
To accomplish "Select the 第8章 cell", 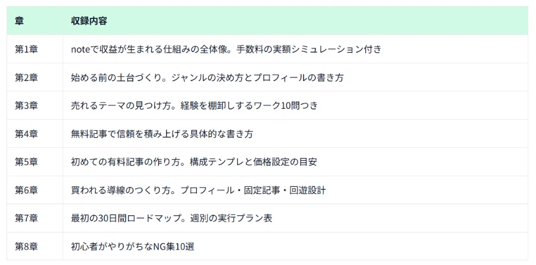I will [x=34, y=246].
